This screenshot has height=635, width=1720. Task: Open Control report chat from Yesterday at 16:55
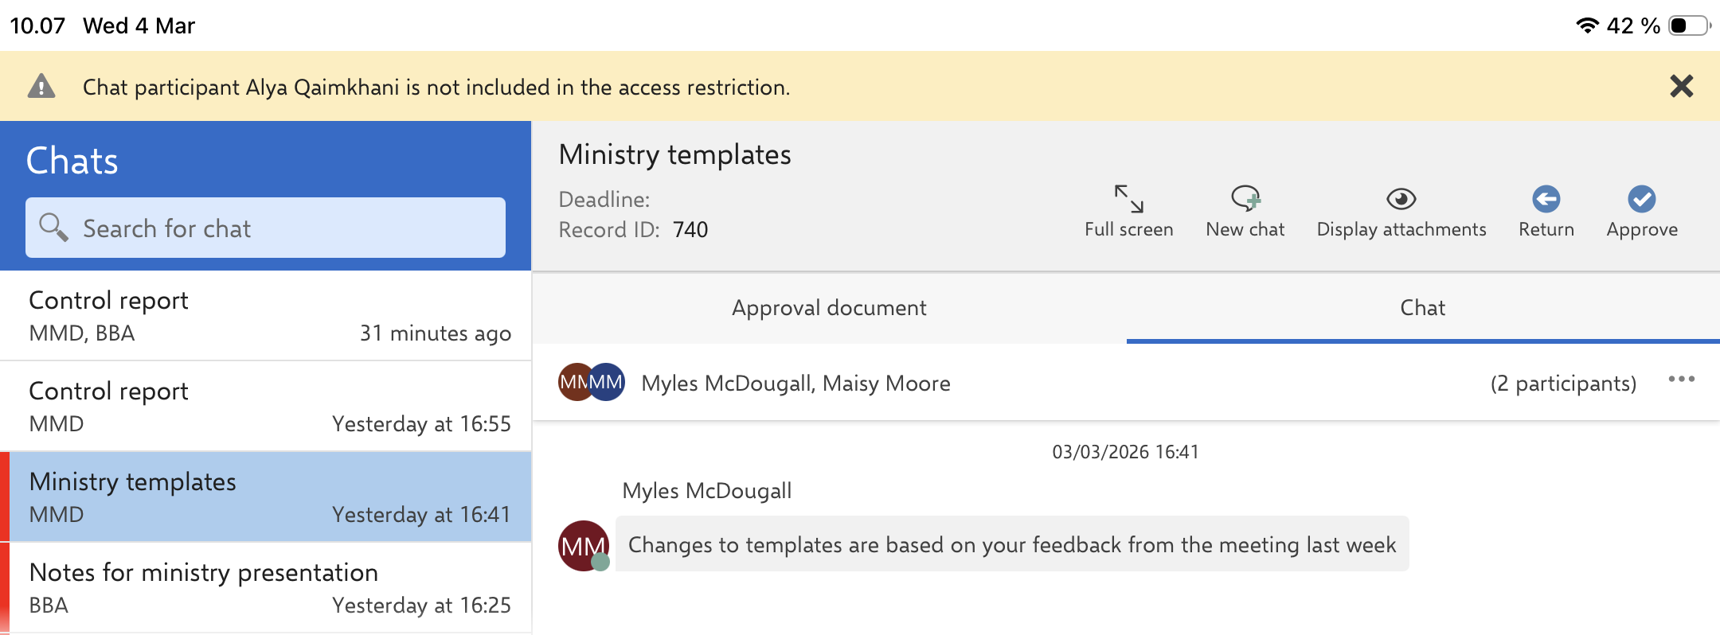[266, 407]
